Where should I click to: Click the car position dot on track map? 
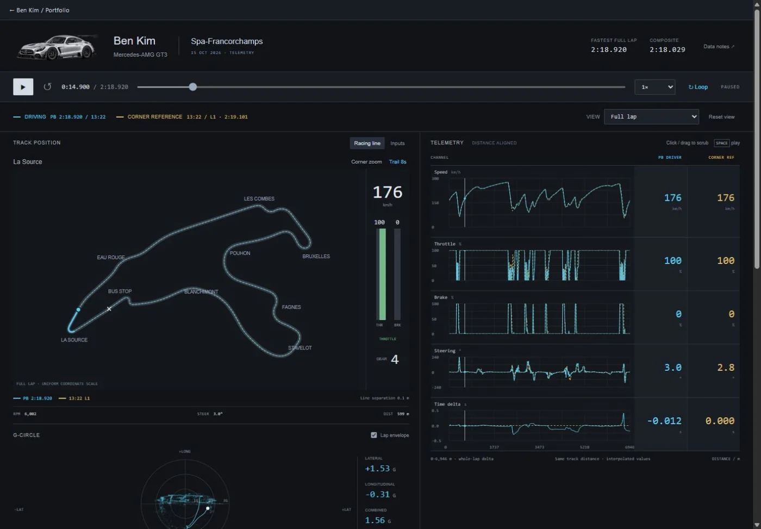(x=78, y=310)
